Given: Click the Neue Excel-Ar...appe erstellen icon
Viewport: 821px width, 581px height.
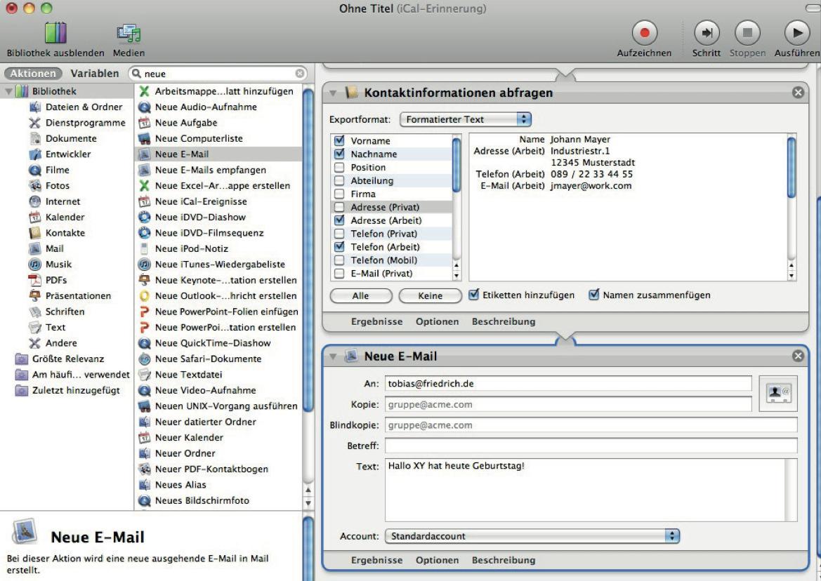Looking at the screenshot, I should [145, 186].
